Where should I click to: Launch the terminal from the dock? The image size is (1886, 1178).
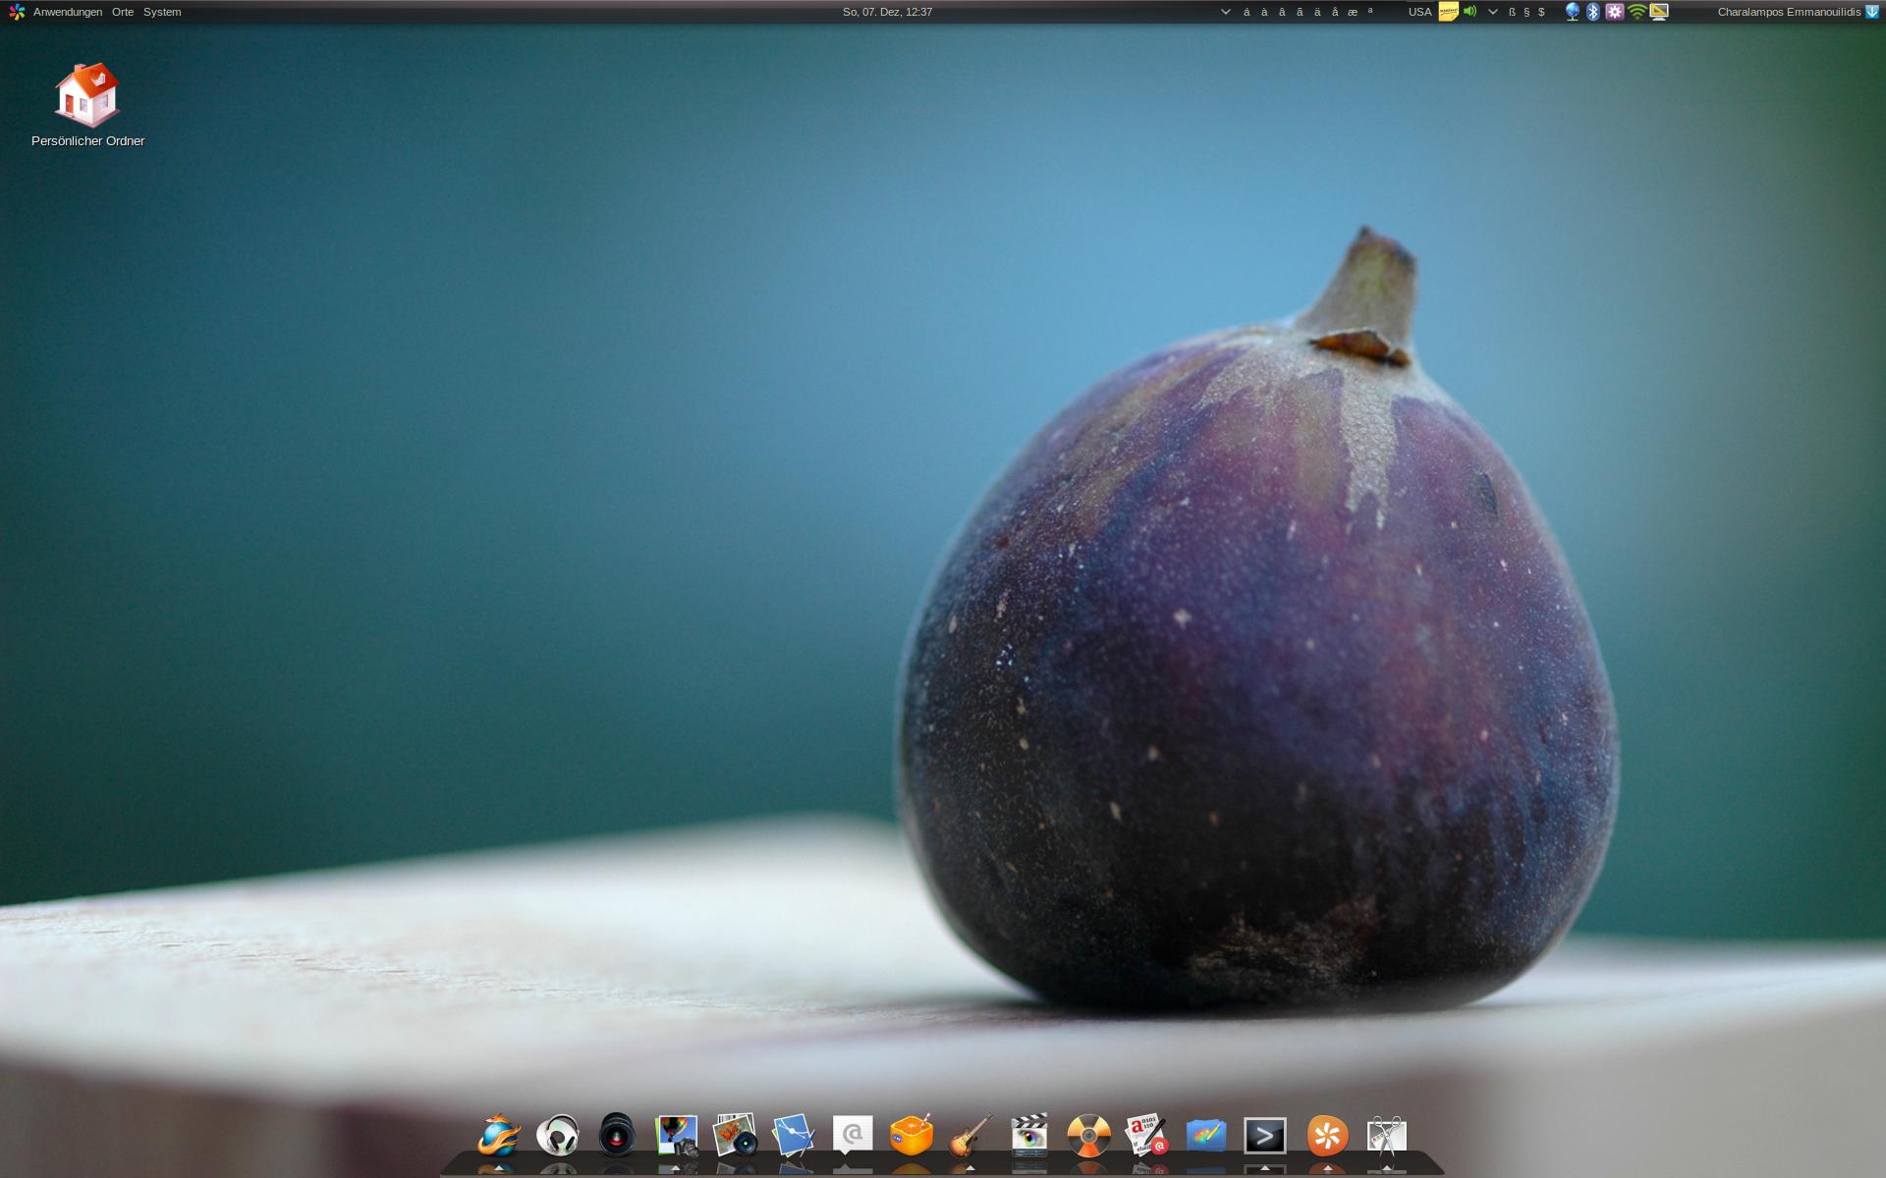click(1265, 1136)
